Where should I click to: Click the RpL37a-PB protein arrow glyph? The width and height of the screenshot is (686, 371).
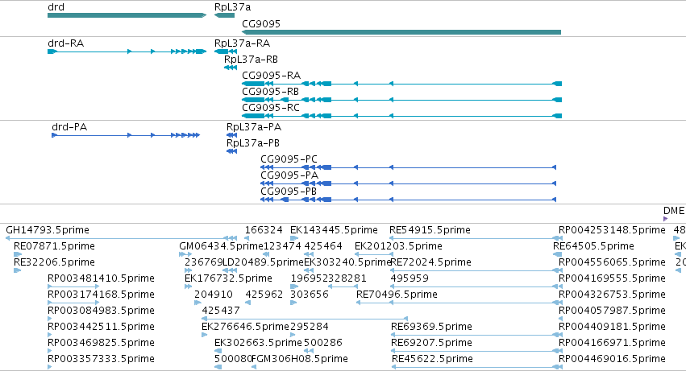click(x=232, y=151)
